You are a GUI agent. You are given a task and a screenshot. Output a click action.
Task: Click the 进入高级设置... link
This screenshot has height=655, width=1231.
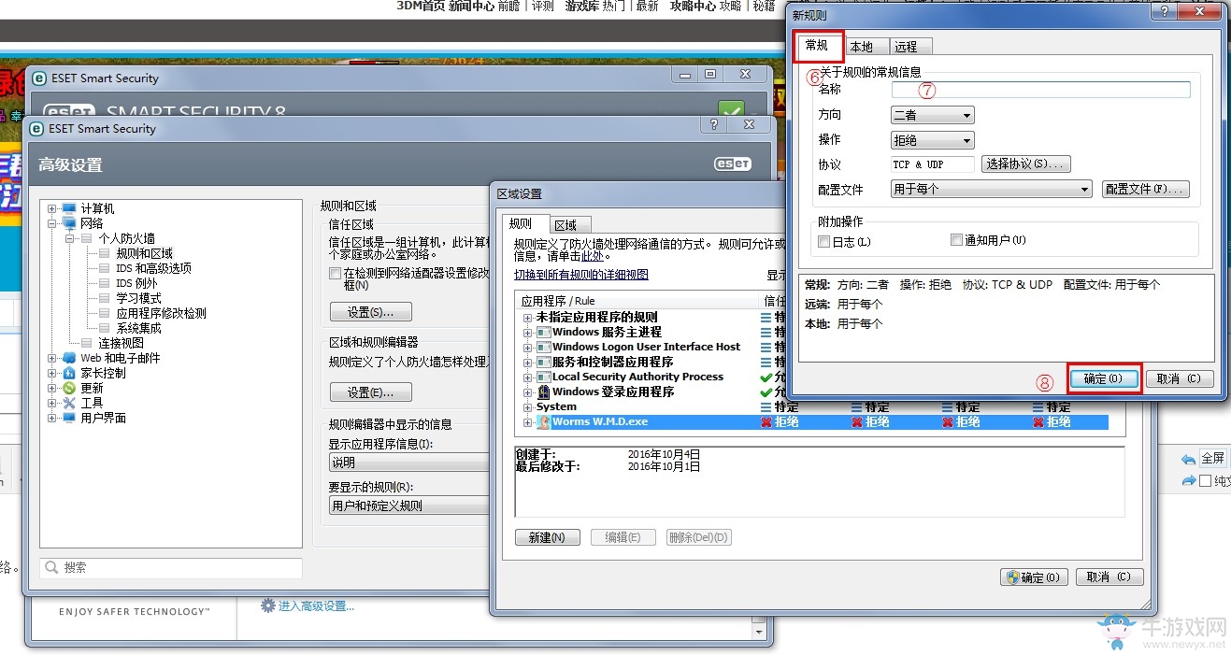(x=316, y=605)
